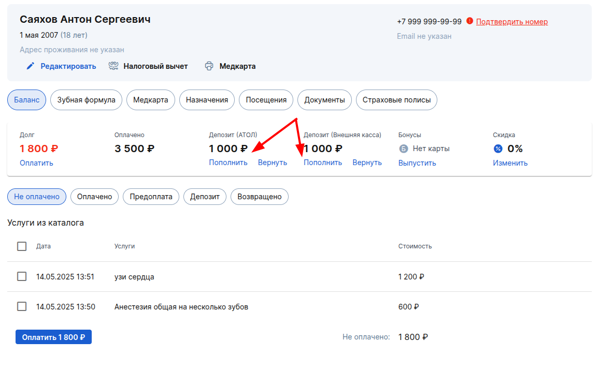Click Вернуть for Депозит (Внешняя касса)
599x370 pixels.
click(x=367, y=162)
